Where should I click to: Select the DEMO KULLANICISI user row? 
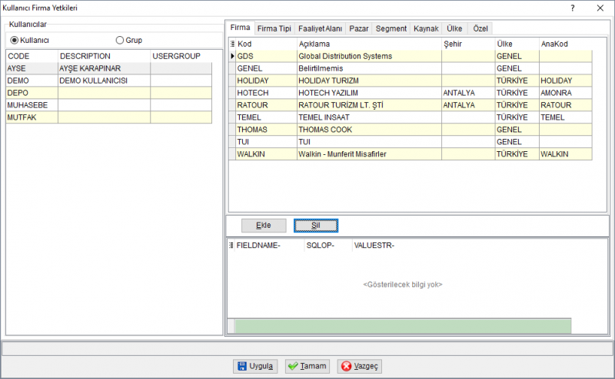point(108,81)
